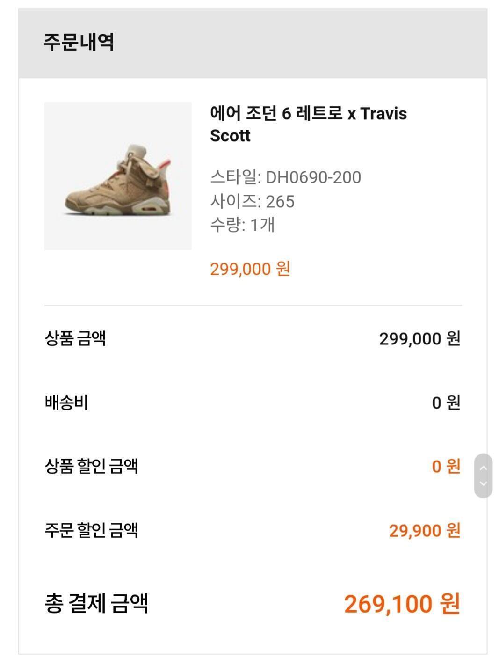Click the 주문 할인 금액 label
Image resolution: width=499 pixels, height=666 pixels.
point(91,530)
